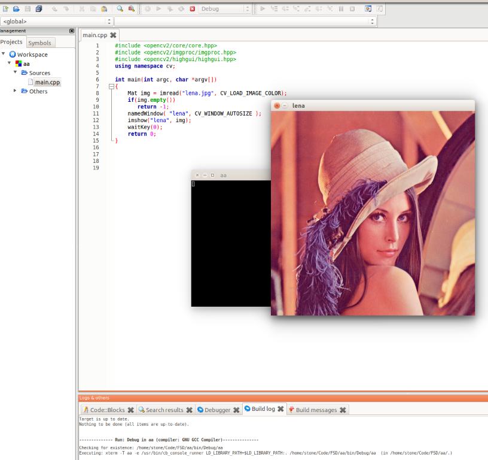The height and width of the screenshot is (460, 488).
Task: Open the Debugging windows icon
Action: (x=368, y=9)
